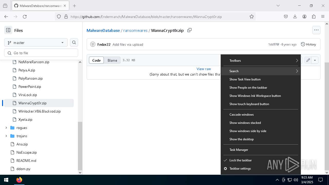Click file tree scrollbar up arrow
329x185 pixels.
[x=80, y=62]
